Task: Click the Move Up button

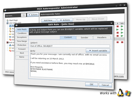Action: (81, 20)
